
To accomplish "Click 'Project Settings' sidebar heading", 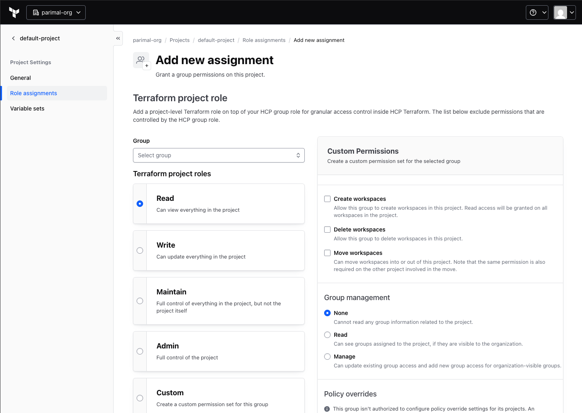I will click(x=31, y=63).
